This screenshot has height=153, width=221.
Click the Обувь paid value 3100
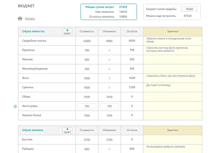tap(109, 97)
